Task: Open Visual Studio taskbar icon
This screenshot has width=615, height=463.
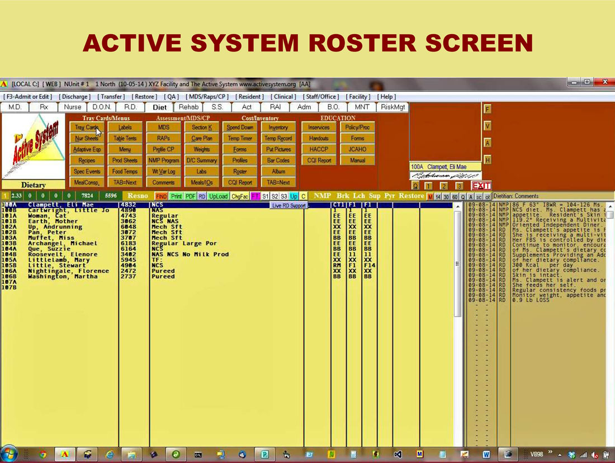Action: click(x=398, y=455)
